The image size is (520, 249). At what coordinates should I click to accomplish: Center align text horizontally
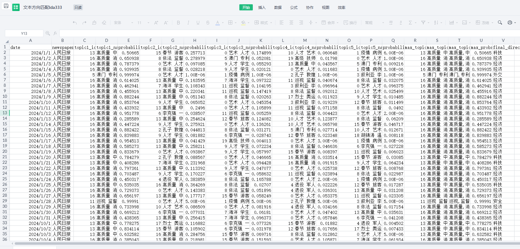(291, 23)
